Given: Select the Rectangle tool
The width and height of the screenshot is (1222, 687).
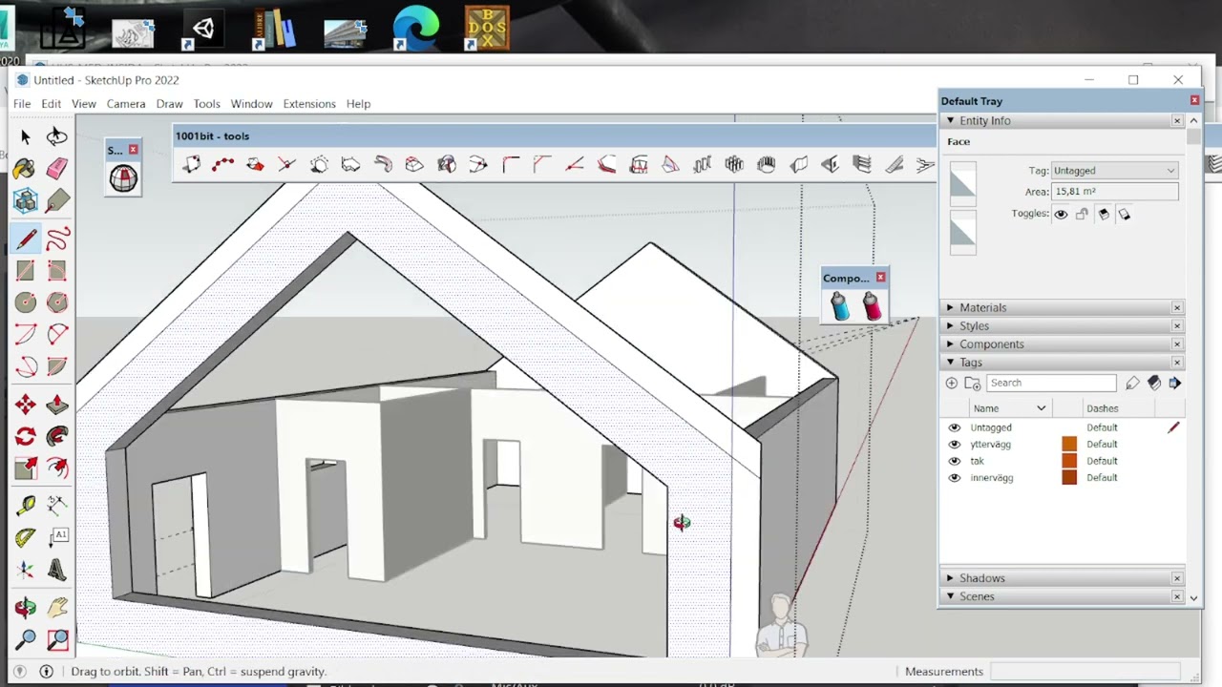Looking at the screenshot, I should (x=26, y=271).
